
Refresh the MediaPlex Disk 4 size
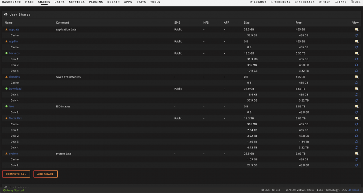pos(356,147)
